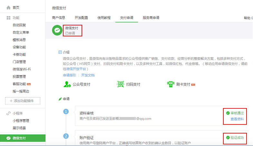Switch to 商户信息 tab
This screenshot has height=146, width=253.
click(58, 18)
